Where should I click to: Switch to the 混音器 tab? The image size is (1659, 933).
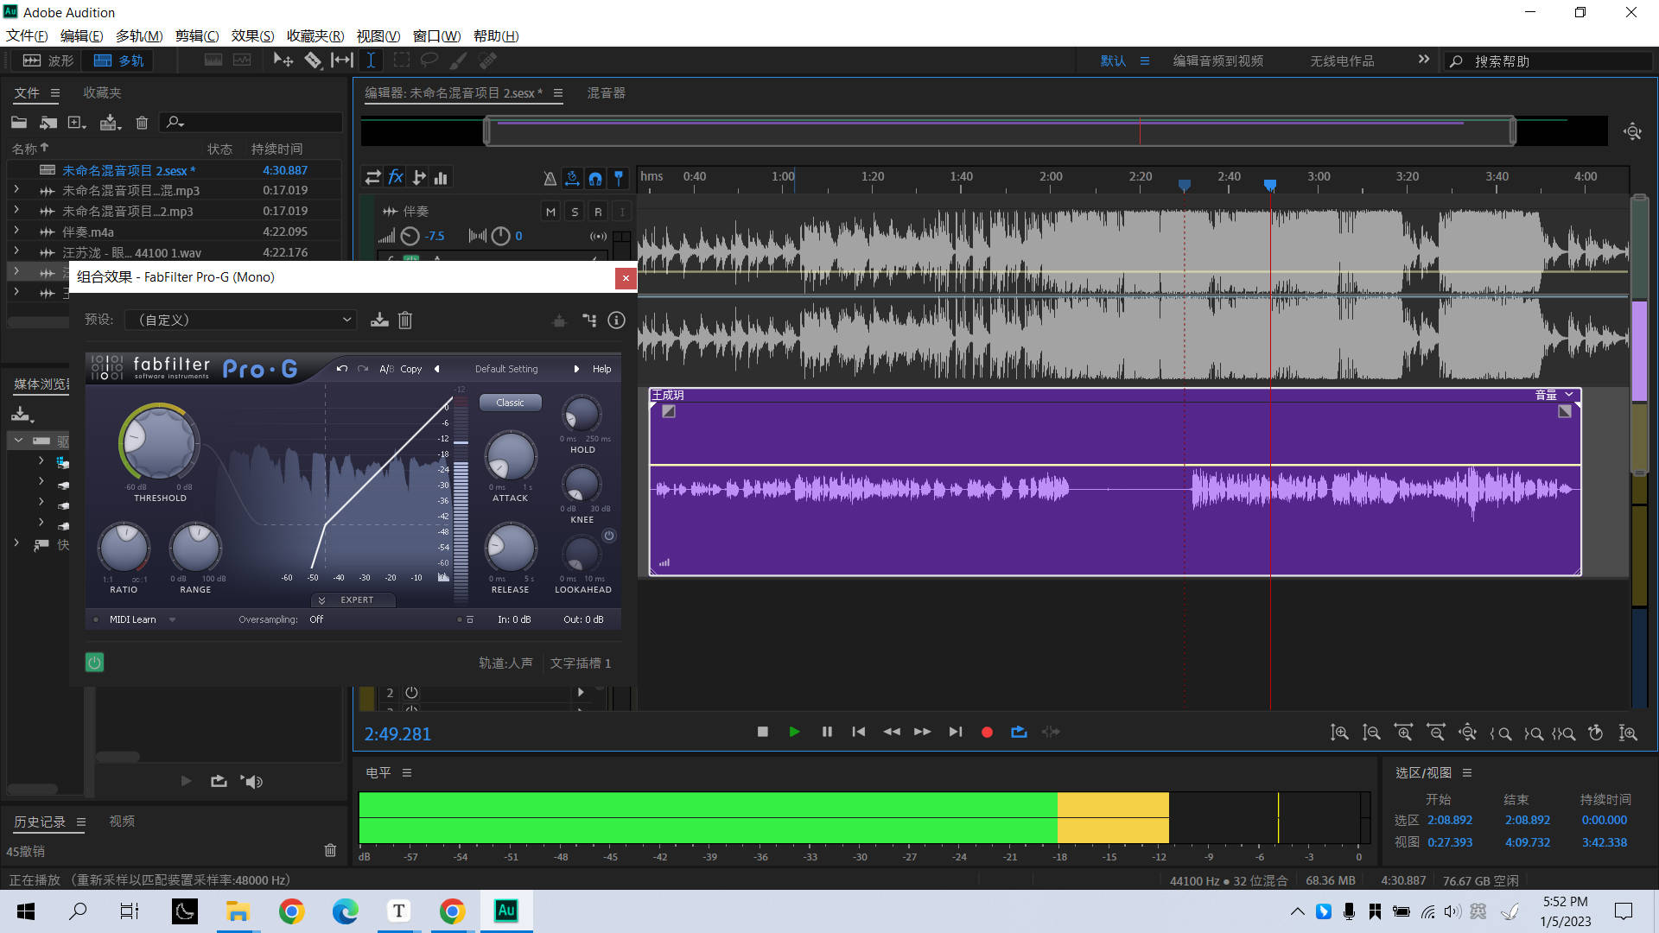coord(606,92)
